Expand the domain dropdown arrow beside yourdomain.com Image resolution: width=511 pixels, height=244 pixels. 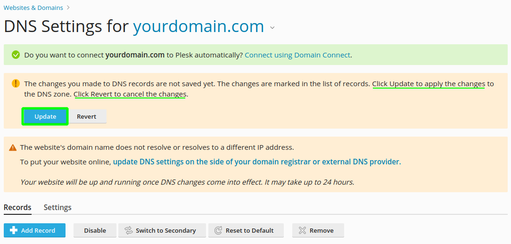click(272, 28)
